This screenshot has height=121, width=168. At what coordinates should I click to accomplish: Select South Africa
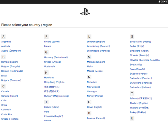136,65
